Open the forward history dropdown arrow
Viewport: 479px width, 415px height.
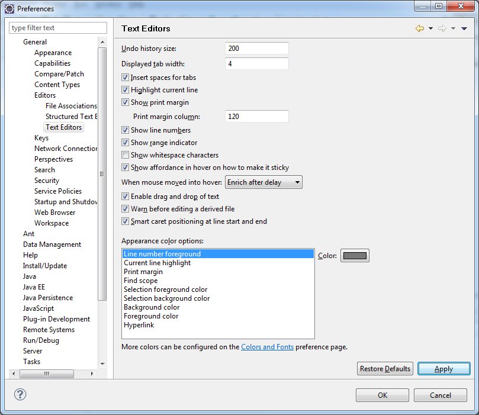454,28
